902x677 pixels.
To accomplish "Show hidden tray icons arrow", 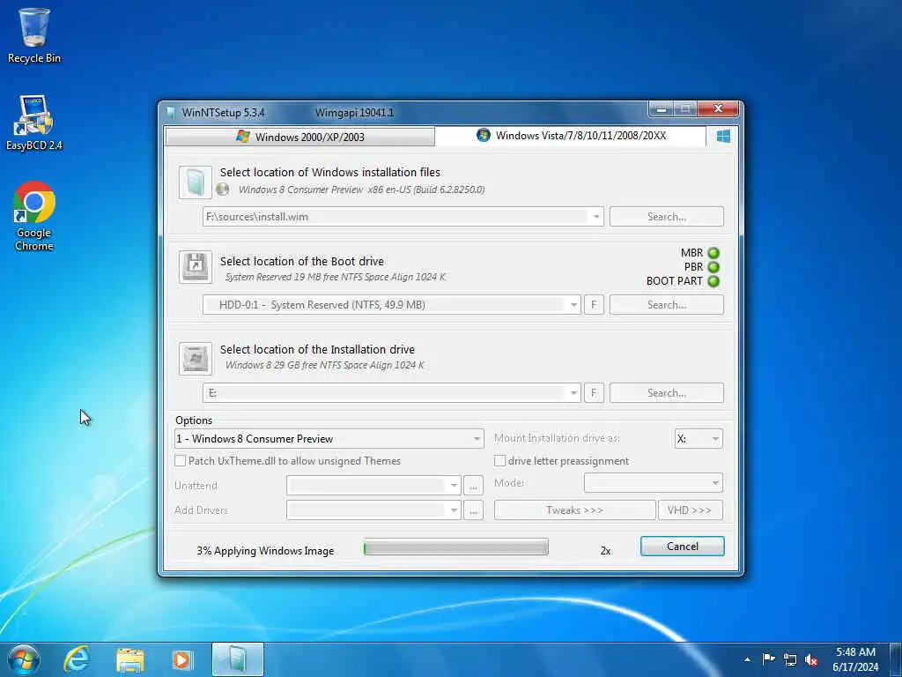I will [x=747, y=659].
